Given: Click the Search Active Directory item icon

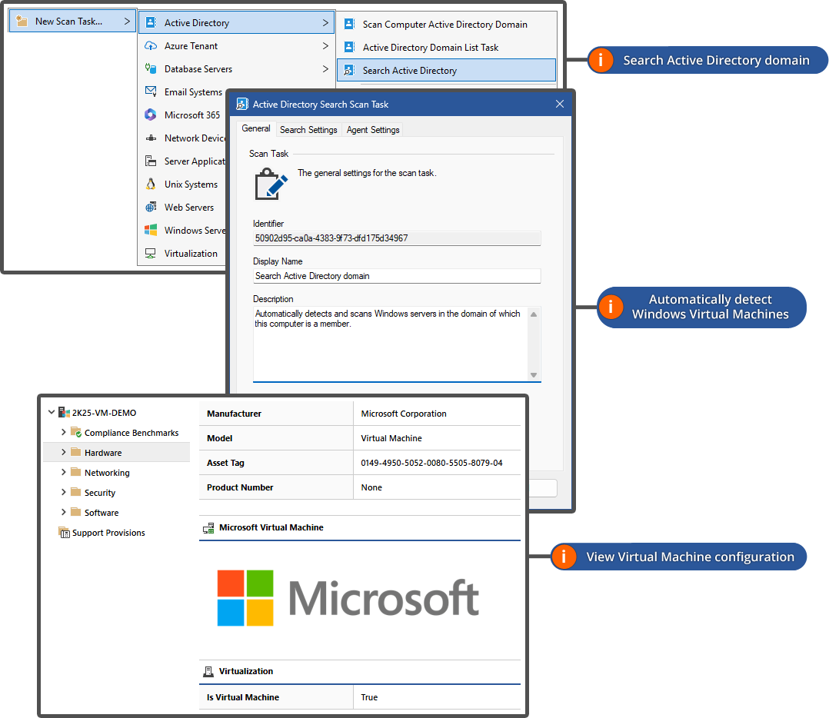Looking at the screenshot, I should point(349,70).
